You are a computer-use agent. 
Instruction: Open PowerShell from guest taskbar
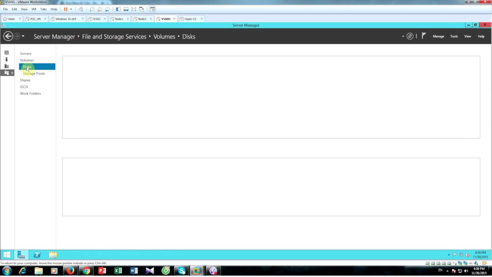(x=37, y=255)
